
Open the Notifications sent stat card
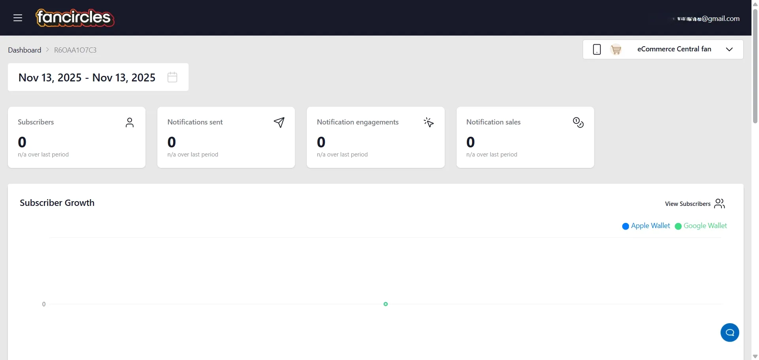click(226, 137)
